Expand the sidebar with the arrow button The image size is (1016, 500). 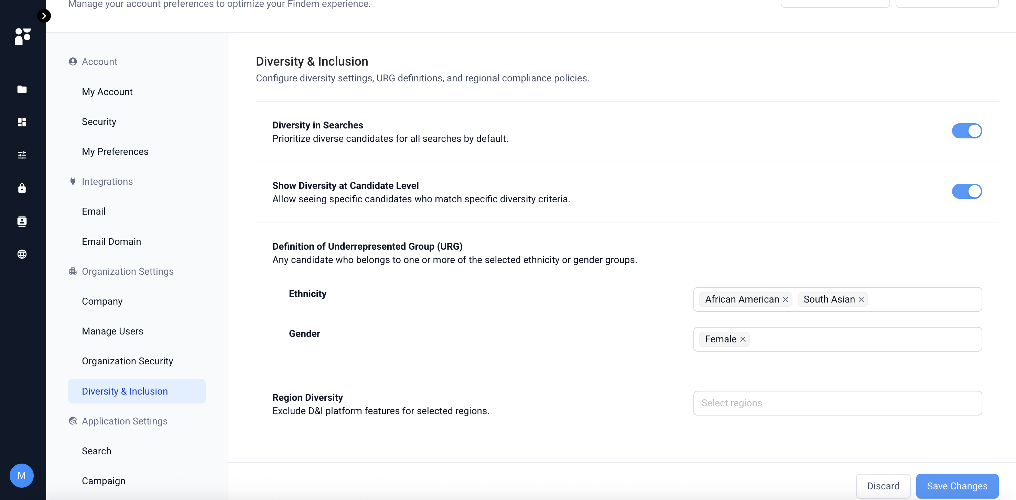pos(44,16)
